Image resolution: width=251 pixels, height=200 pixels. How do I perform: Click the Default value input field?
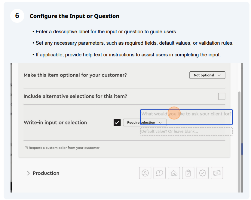[186, 132]
